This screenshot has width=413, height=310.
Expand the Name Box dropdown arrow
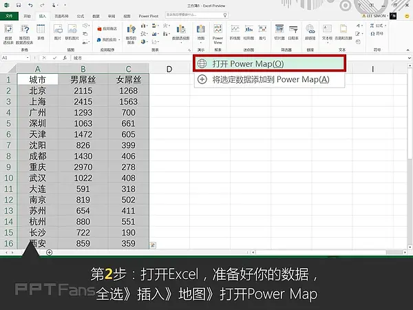(x=29, y=58)
